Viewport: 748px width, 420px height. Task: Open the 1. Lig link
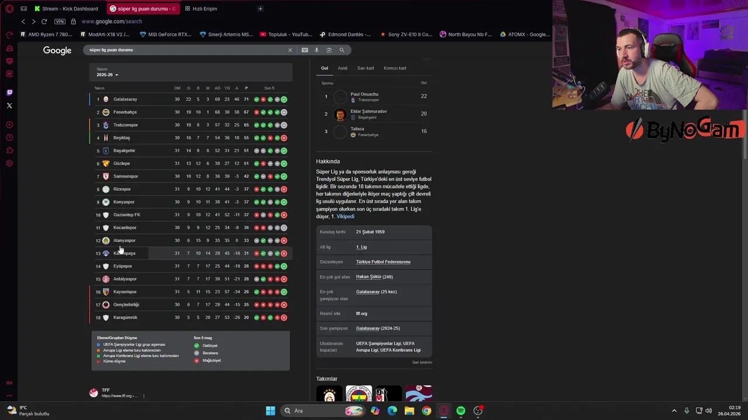click(362, 247)
